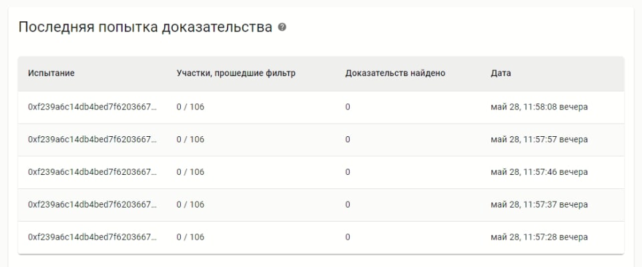The image size is (642, 267).
Task: Click the 0 / 106 value in the 11:57:46 row
Action: 190,172
